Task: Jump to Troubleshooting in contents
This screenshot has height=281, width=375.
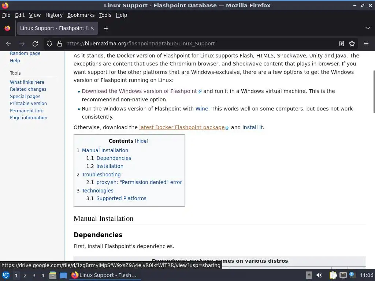Action: (101, 175)
